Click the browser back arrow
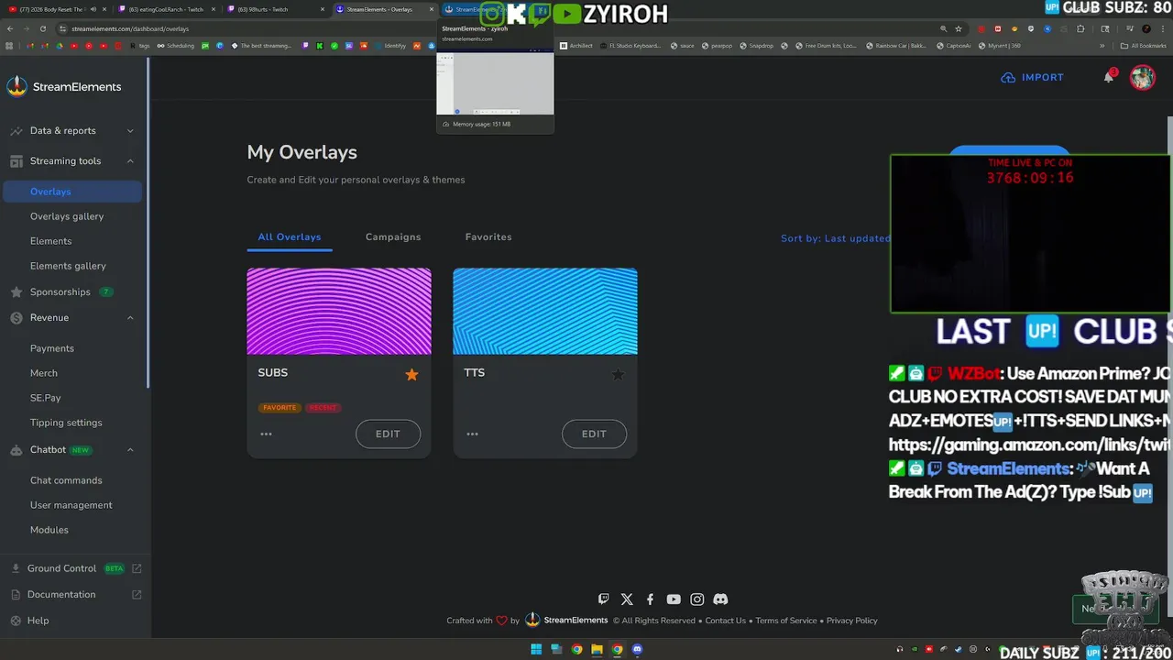The image size is (1173, 660). pyautogui.click(x=9, y=28)
